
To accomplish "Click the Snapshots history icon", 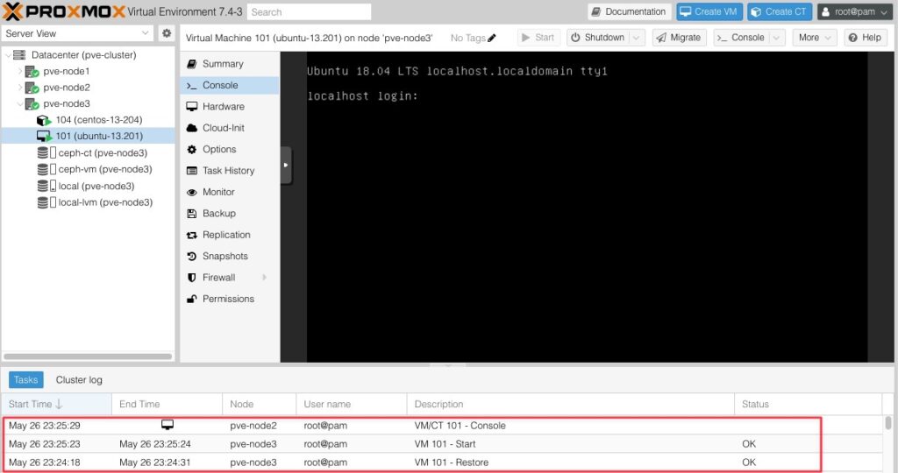I will 192,257.
